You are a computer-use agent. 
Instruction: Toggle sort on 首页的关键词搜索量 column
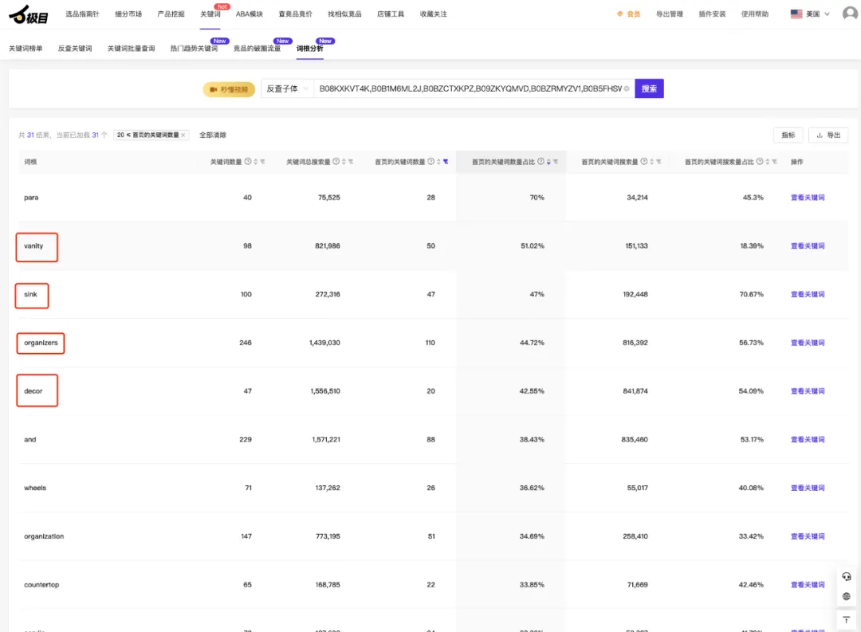click(x=651, y=162)
